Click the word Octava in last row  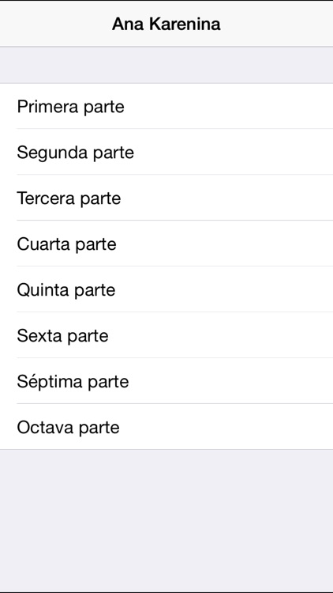pyautogui.click(x=45, y=427)
